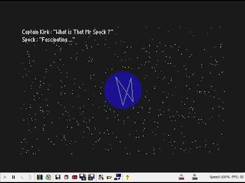Open the RGB color bars monitor icon
The width and height of the screenshot is (245, 183).
point(40,177)
